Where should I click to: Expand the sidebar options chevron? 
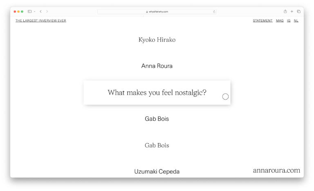pos(35,11)
